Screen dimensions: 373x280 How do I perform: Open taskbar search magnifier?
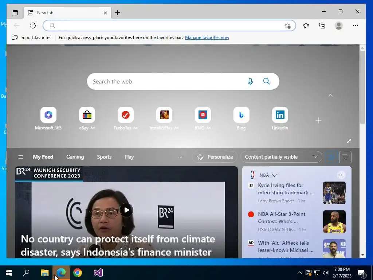click(x=26, y=273)
